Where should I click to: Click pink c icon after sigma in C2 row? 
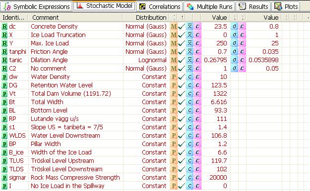242,69
